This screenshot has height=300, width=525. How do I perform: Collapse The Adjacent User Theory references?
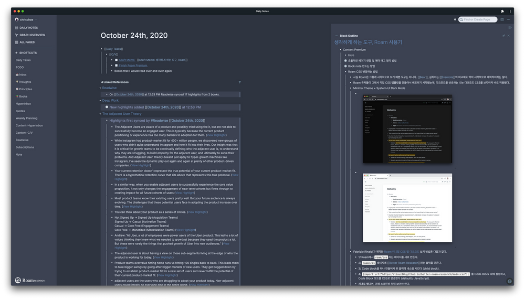(x=100, y=114)
